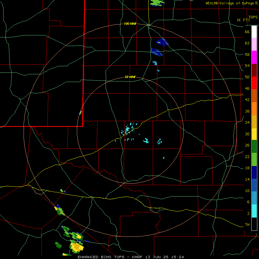Click the '[K FT]' units label
Image resolution: width=259 pixels, height=259 pixels.
243,20
